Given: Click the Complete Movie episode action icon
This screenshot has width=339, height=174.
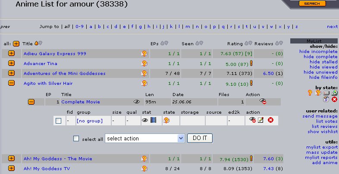Looking at the screenshot, I should (x=263, y=102).
